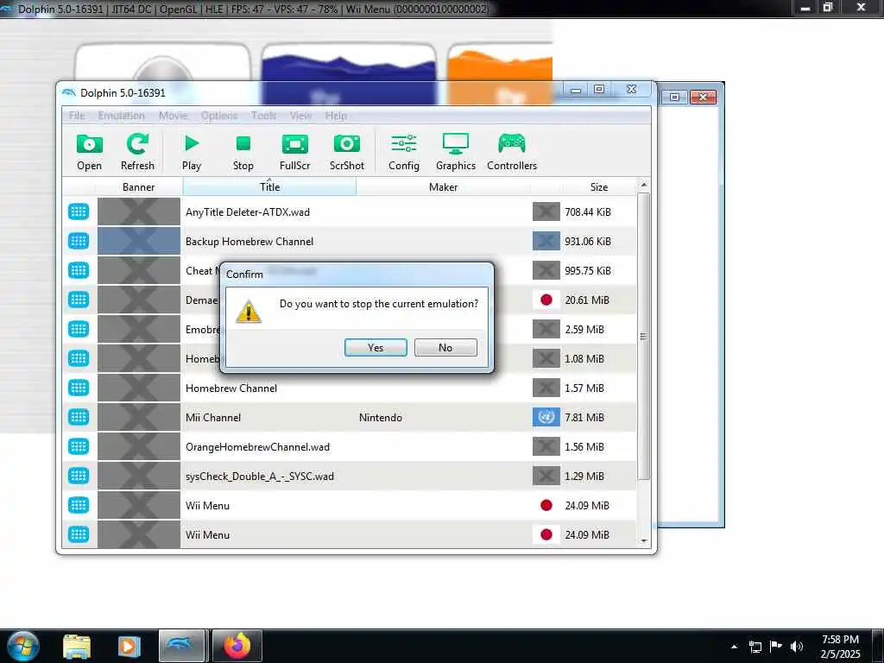Click game list scroll down arrow
884x663 pixels.
644,541
